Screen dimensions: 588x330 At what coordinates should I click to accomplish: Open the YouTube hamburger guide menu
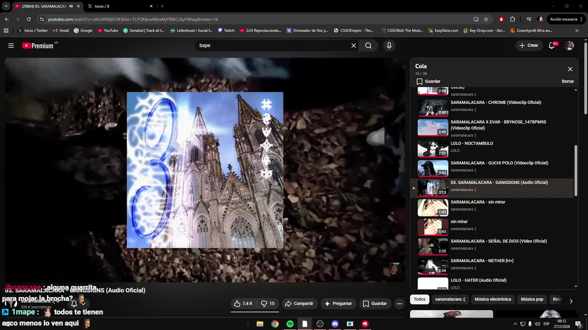(x=11, y=45)
